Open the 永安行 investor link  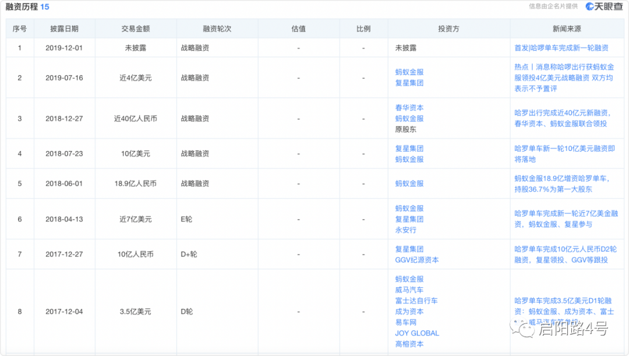point(405,230)
